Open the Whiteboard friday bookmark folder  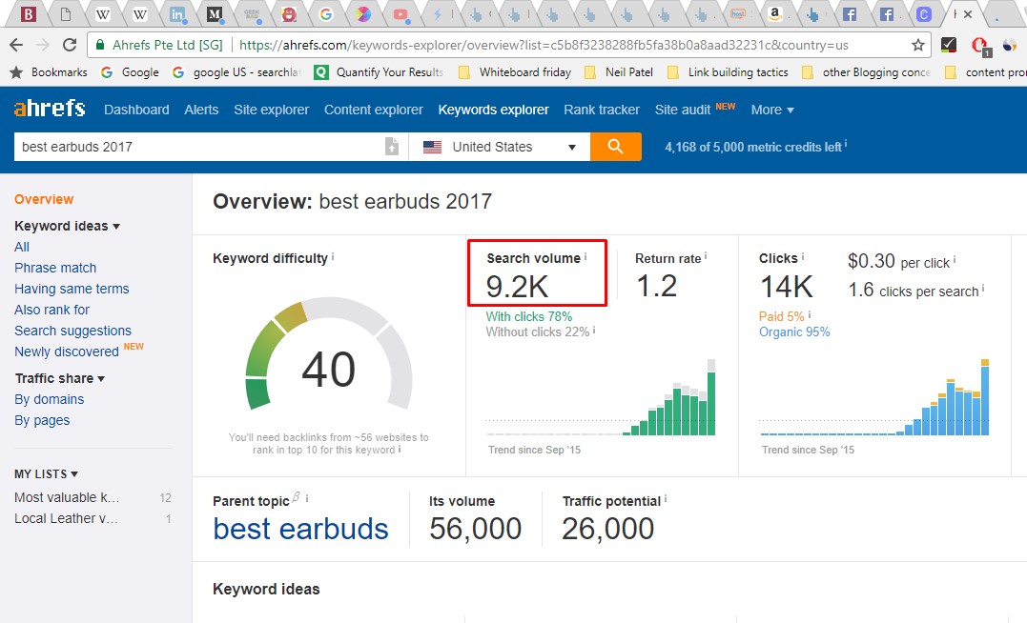(x=515, y=72)
